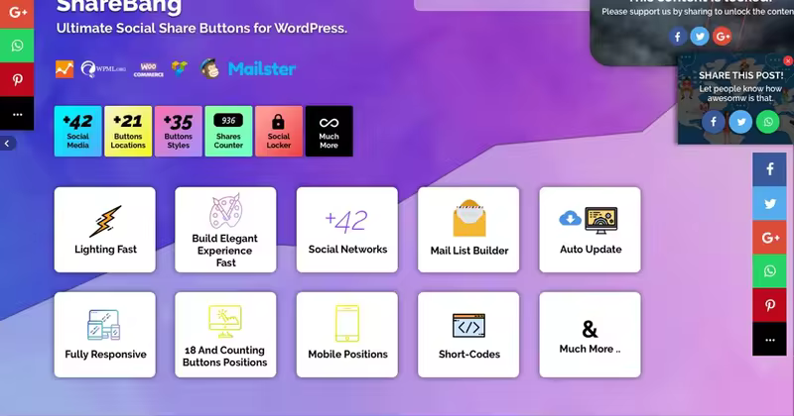Click Pinterest button in right sidebar
Viewport: 794px width, 416px height.
click(770, 305)
